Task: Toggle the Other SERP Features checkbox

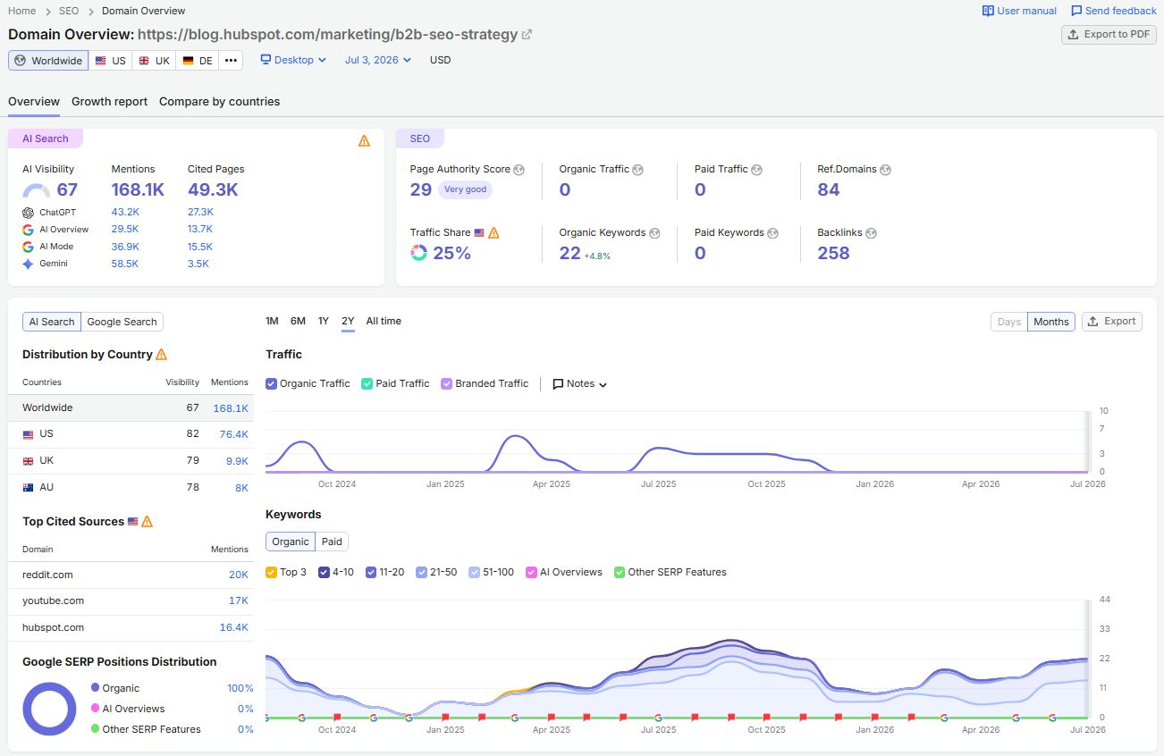Action: (x=620, y=572)
